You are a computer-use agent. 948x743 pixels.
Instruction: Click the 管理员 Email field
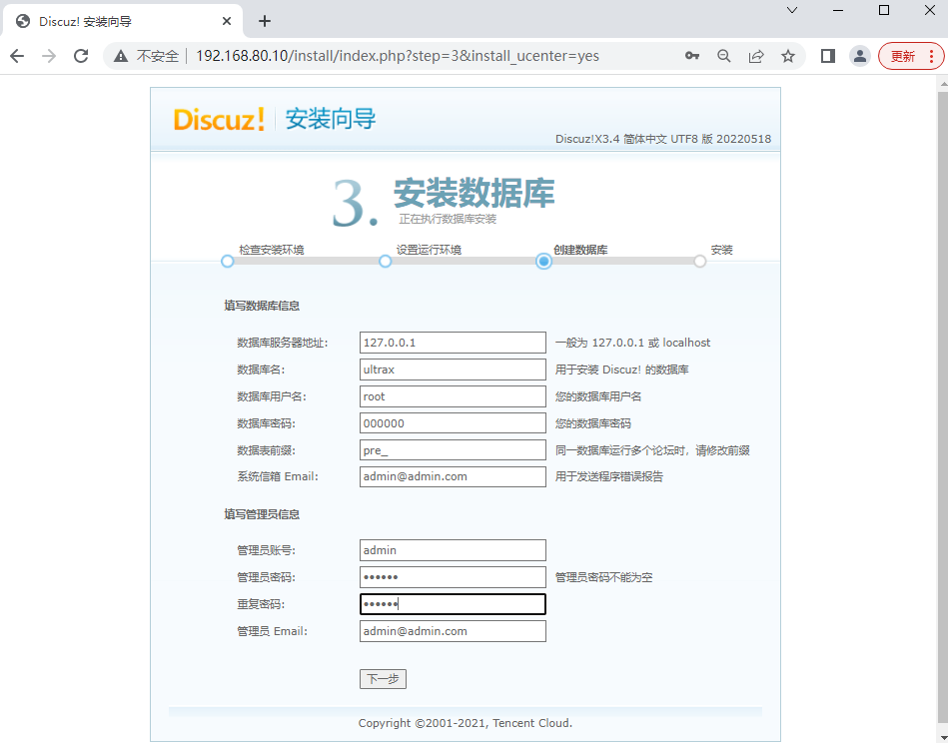[x=453, y=631]
